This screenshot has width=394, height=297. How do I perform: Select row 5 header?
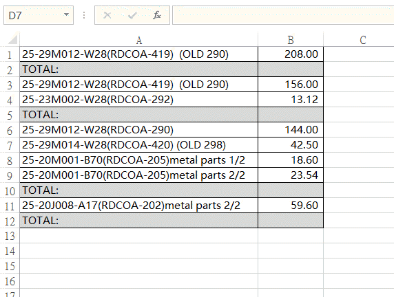[10, 115]
